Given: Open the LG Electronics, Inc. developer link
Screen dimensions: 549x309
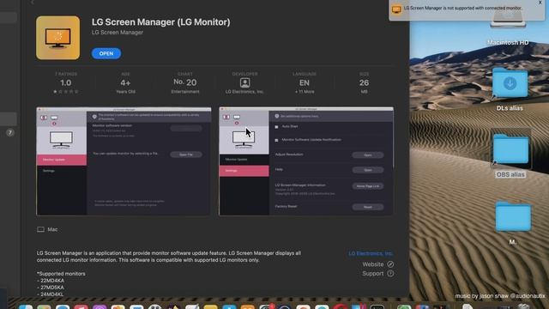Looking at the screenshot, I should (x=371, y=253).
